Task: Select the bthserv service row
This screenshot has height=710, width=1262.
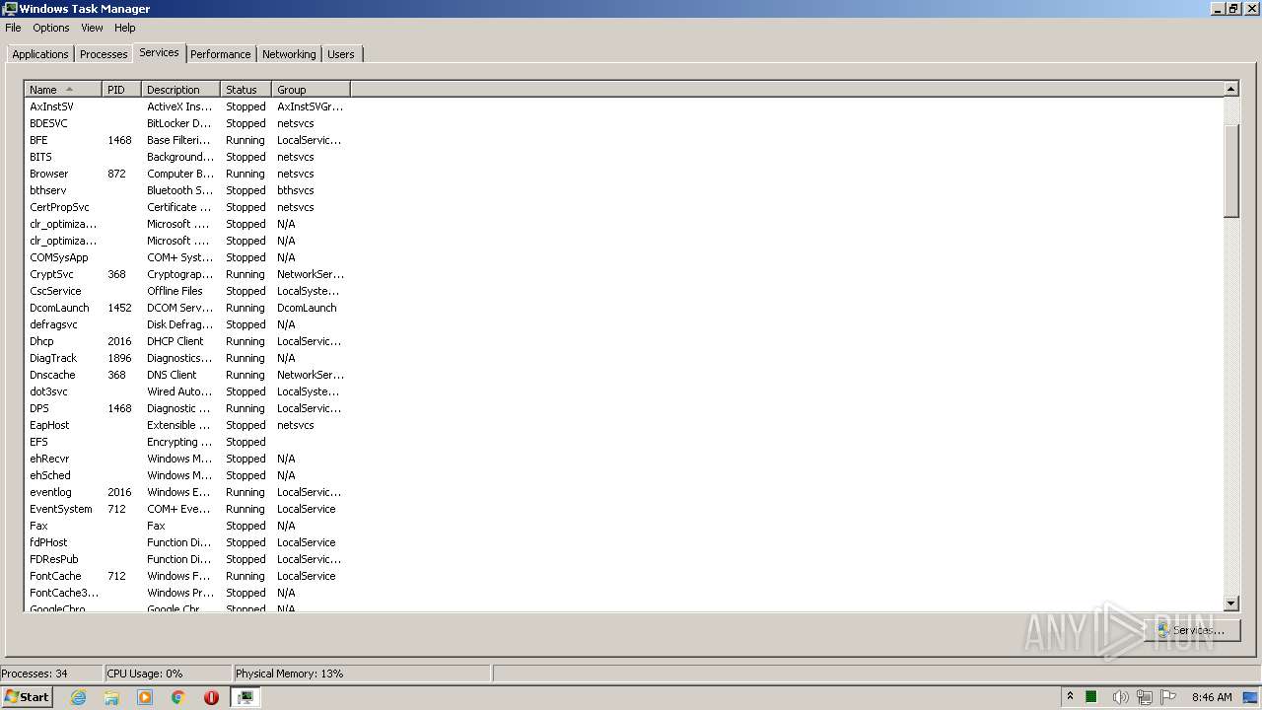Action: pos(187,190)
